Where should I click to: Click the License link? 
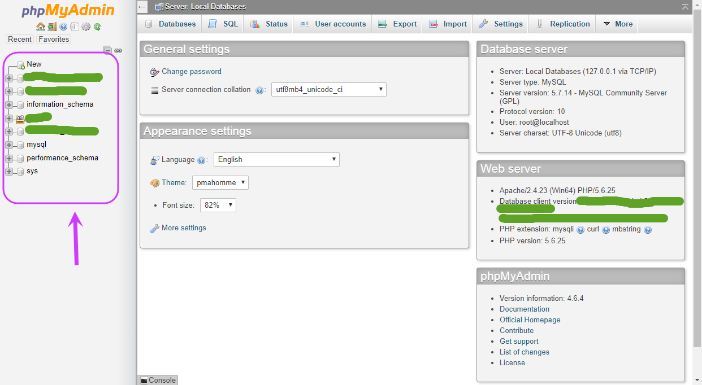pos(512,363)
